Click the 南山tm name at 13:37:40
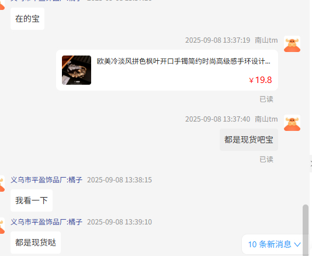 click(x=266, y=119)
